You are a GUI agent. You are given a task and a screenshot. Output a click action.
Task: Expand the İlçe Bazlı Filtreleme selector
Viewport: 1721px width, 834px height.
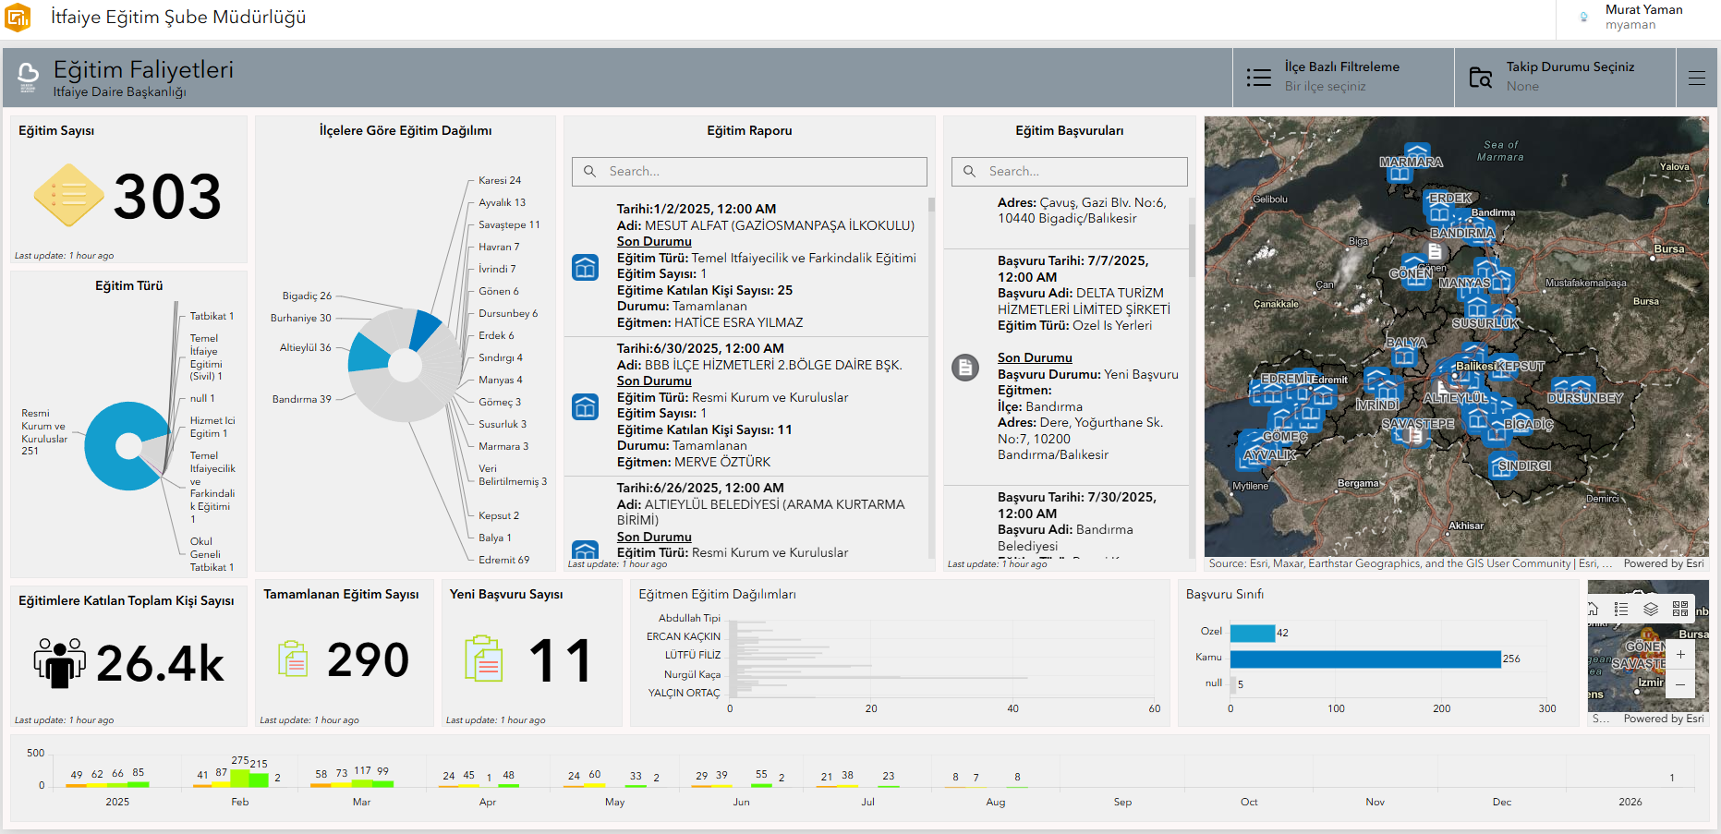[x=1343, y=78]
